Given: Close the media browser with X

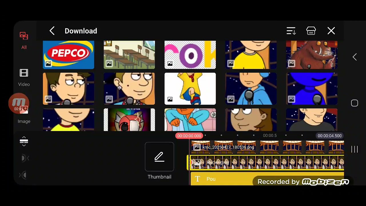Looking at the screenshot, I should point(331,31).
